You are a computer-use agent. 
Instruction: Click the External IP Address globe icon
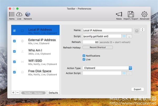point(22,41)
